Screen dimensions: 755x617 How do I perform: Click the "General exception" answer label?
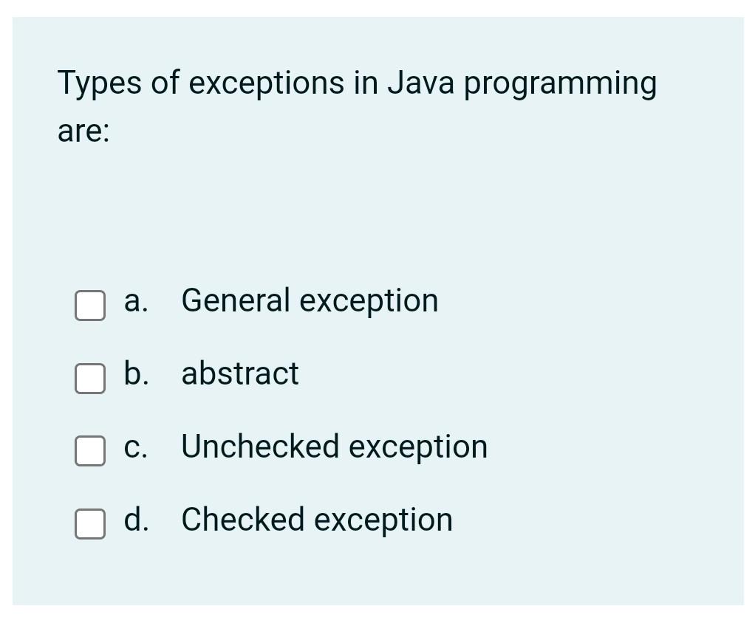pos(310,302)
